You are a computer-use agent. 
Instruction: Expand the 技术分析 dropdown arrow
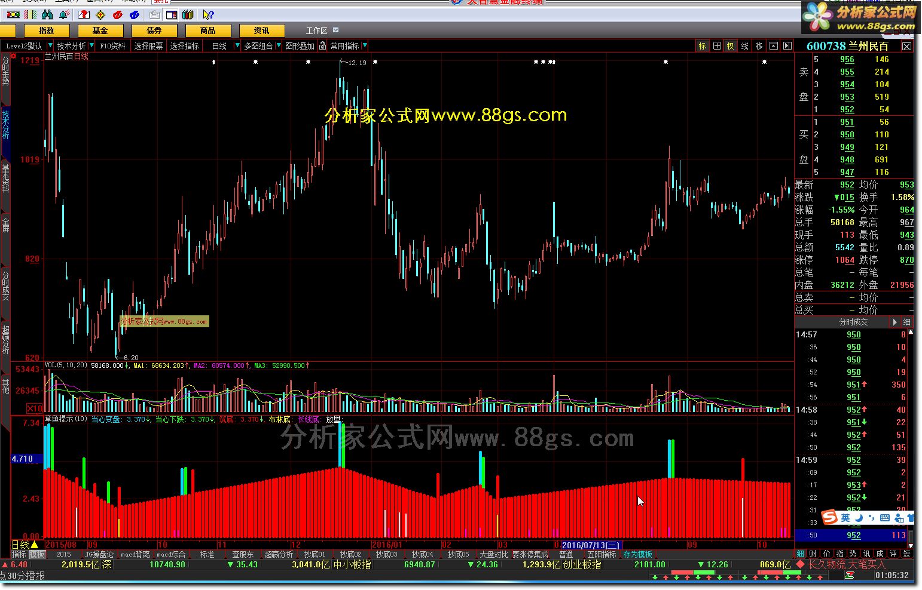click(91, 45)
